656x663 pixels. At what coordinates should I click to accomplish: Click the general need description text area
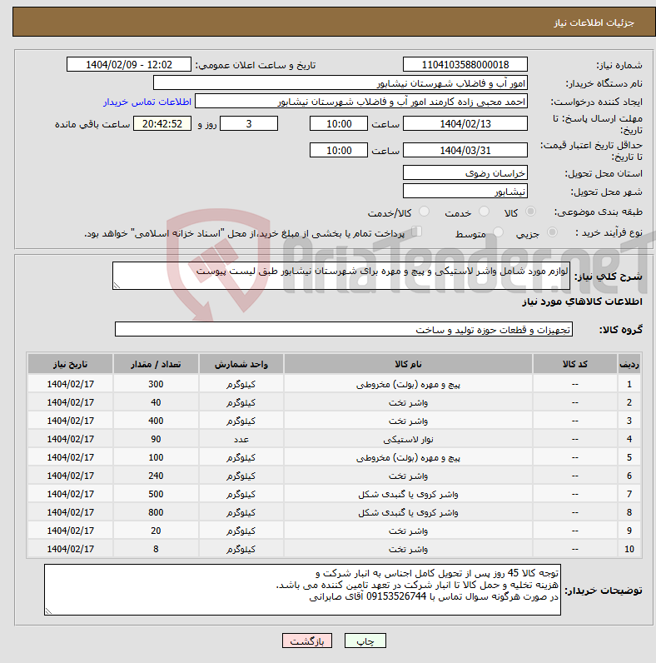point(341,276)
